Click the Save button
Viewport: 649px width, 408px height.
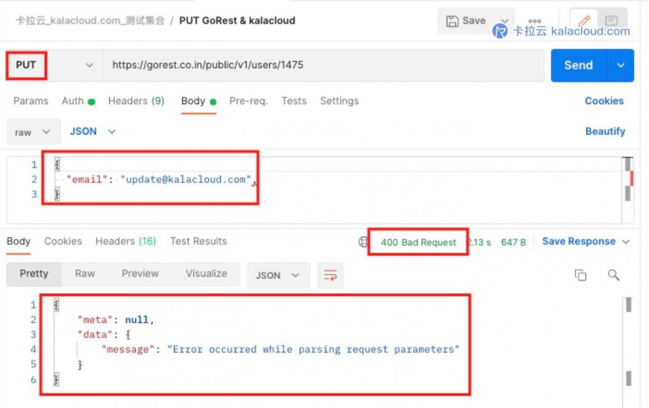click(x=466, y=21)
